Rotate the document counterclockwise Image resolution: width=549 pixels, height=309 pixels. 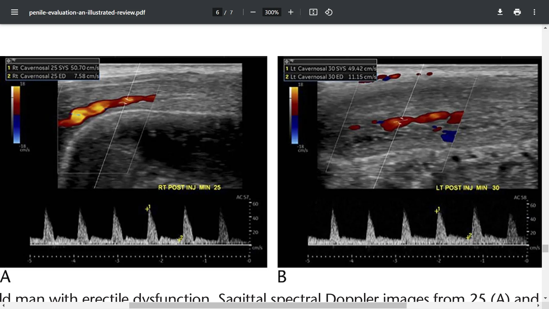329,12
